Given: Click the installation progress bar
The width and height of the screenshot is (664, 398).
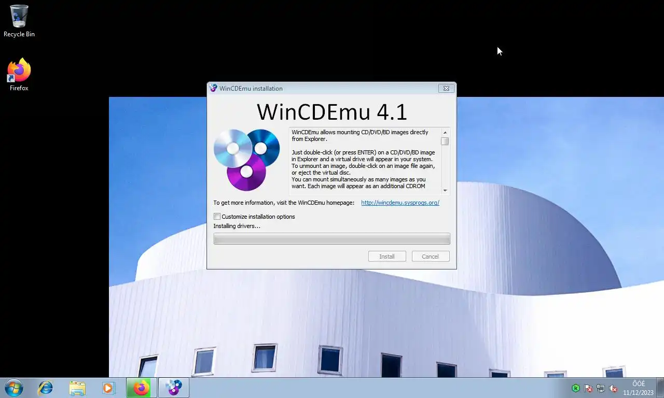Looking at the screenshot, I should [332, 238].
